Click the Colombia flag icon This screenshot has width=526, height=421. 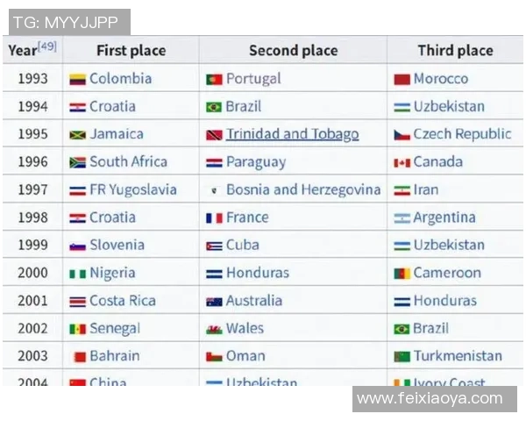point(77,79)
